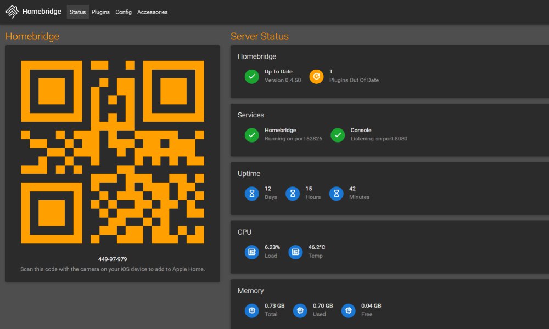549x329 pixels.
Task: Click the Memory Total chip icon
Action: (252, 310)
